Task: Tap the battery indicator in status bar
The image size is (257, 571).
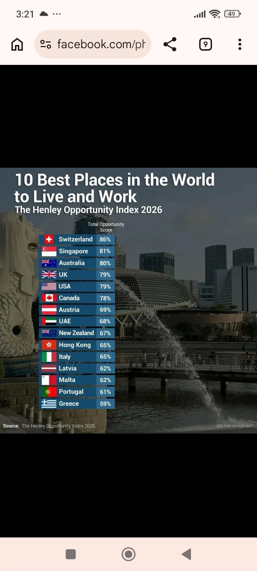Action: 232,14
